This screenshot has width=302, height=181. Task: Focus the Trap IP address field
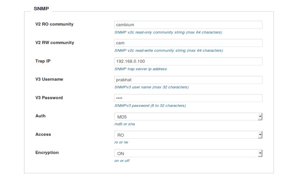click(188, 61)
